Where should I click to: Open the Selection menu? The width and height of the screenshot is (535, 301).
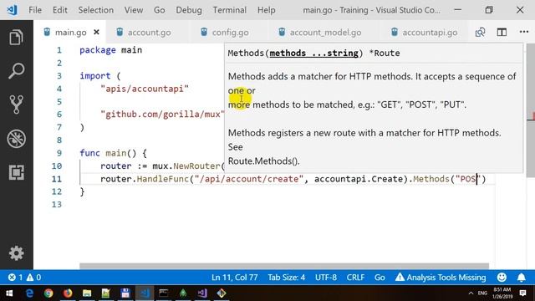96,10
